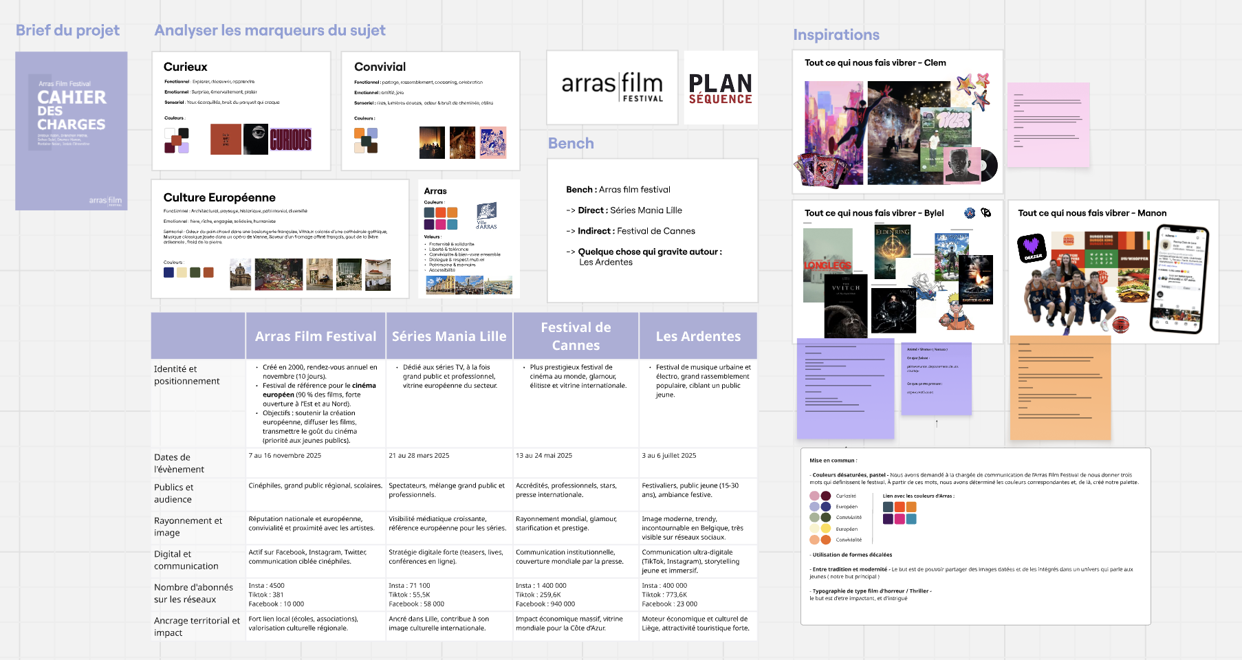Image resolution: width=1242 pixels, height=660 pixels.
Task: Select the basketball in Manon's moodboard
Action: tap(1121, 324)
